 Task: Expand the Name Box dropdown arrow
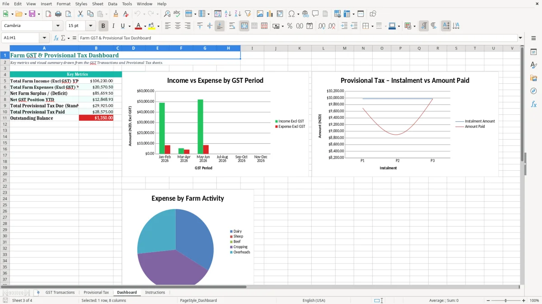pos(44,38)
